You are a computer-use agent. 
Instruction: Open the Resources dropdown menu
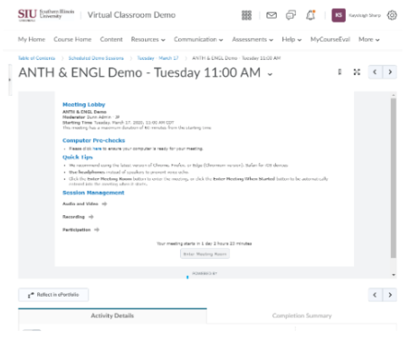pos(148,40)
